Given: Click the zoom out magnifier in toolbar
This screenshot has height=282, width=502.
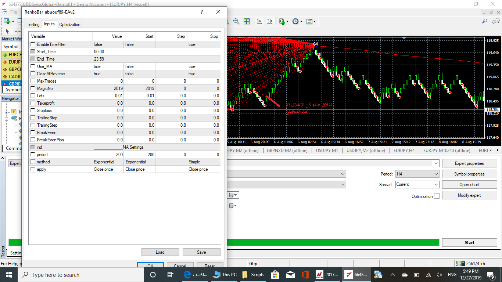Looking at the screenshot, I should 236,22.
